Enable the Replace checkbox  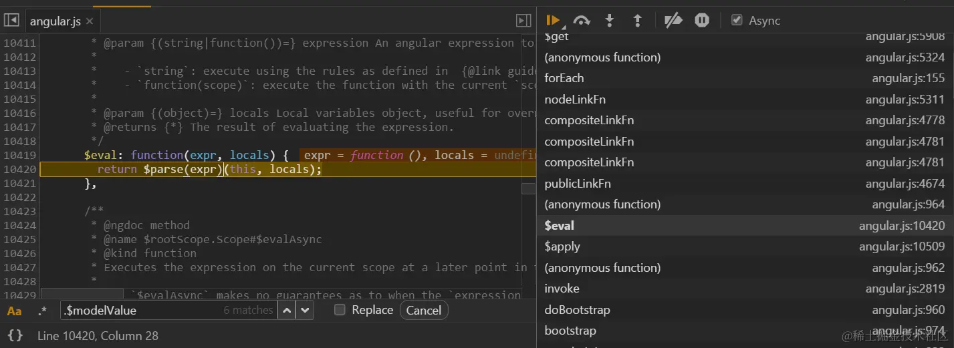pos(340,310)
